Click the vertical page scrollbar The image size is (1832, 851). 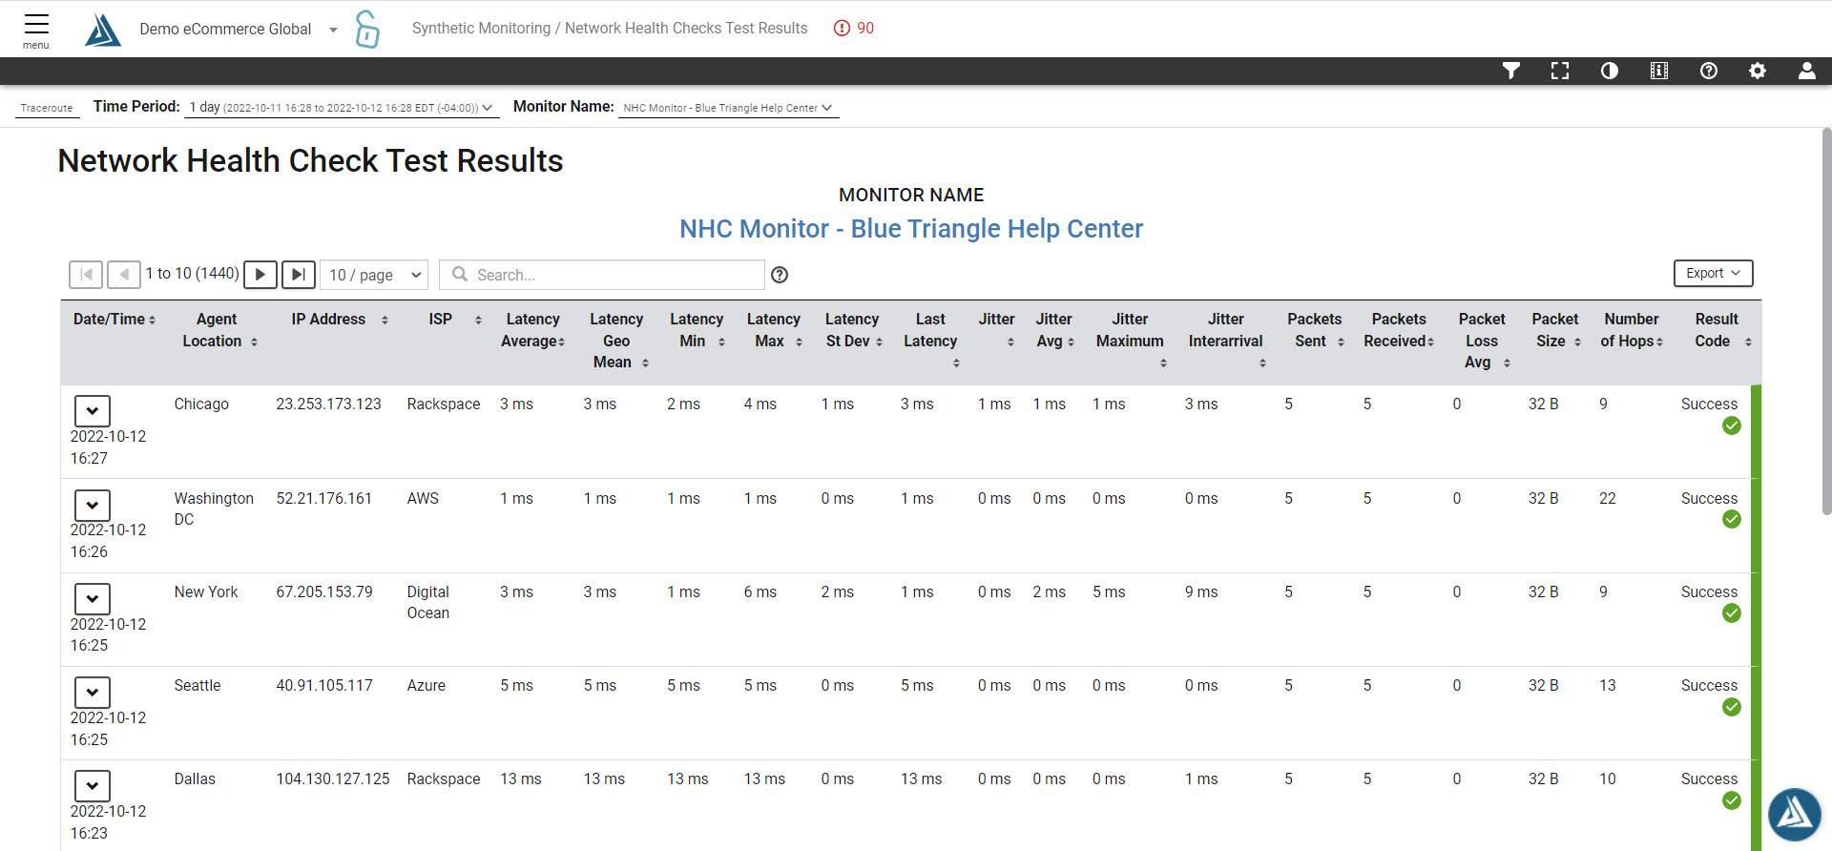click(1826, 324)
